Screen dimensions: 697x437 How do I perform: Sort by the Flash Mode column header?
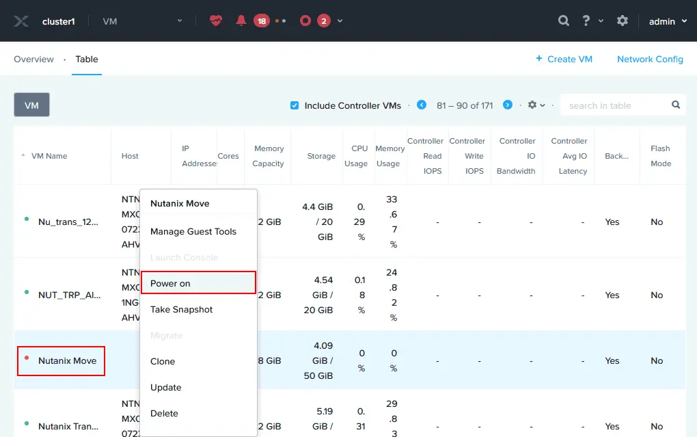(x=661, y=156)
